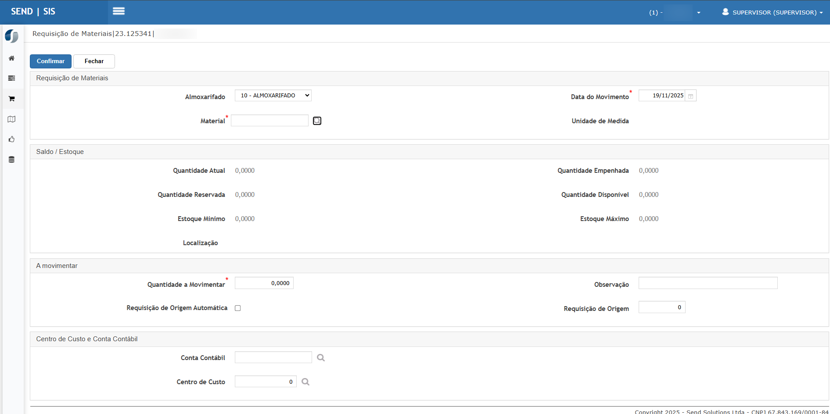The image size is (830, 414).
Task: Expand the Almoxarifado dropdown
Action: pyautogui.click(x=273, y=96)
